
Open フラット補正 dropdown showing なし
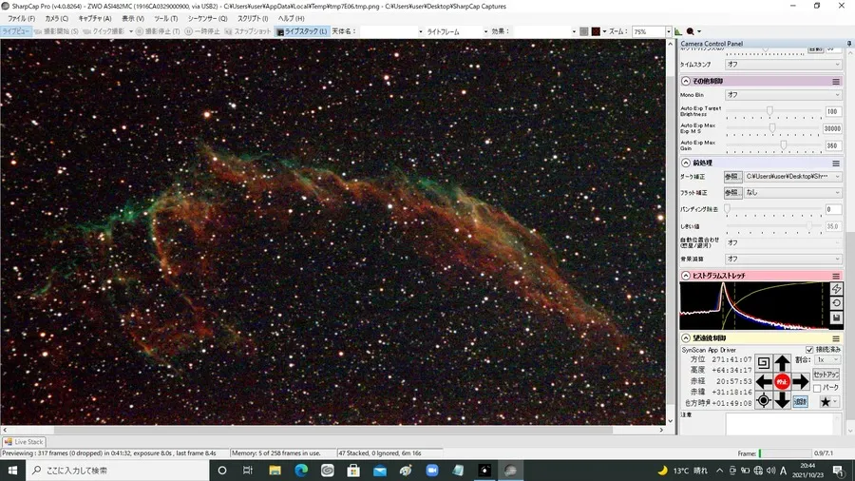(x=793, y=193)
